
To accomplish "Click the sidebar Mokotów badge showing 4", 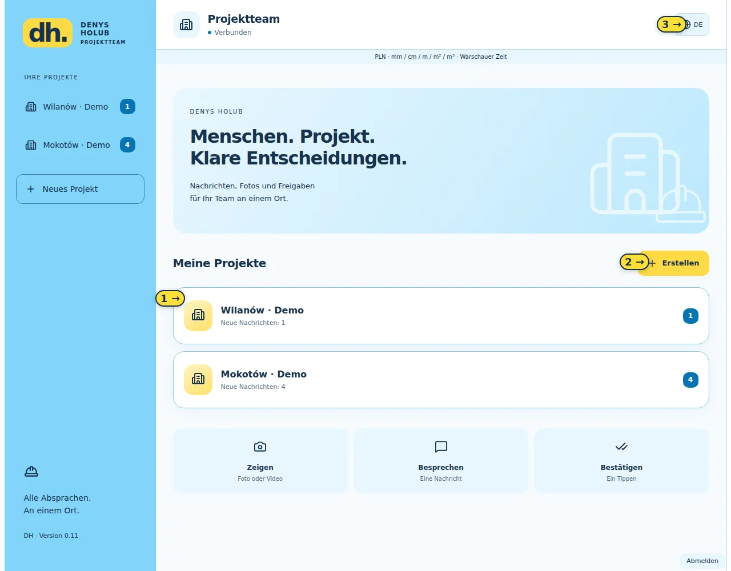I will pos(127,145).
